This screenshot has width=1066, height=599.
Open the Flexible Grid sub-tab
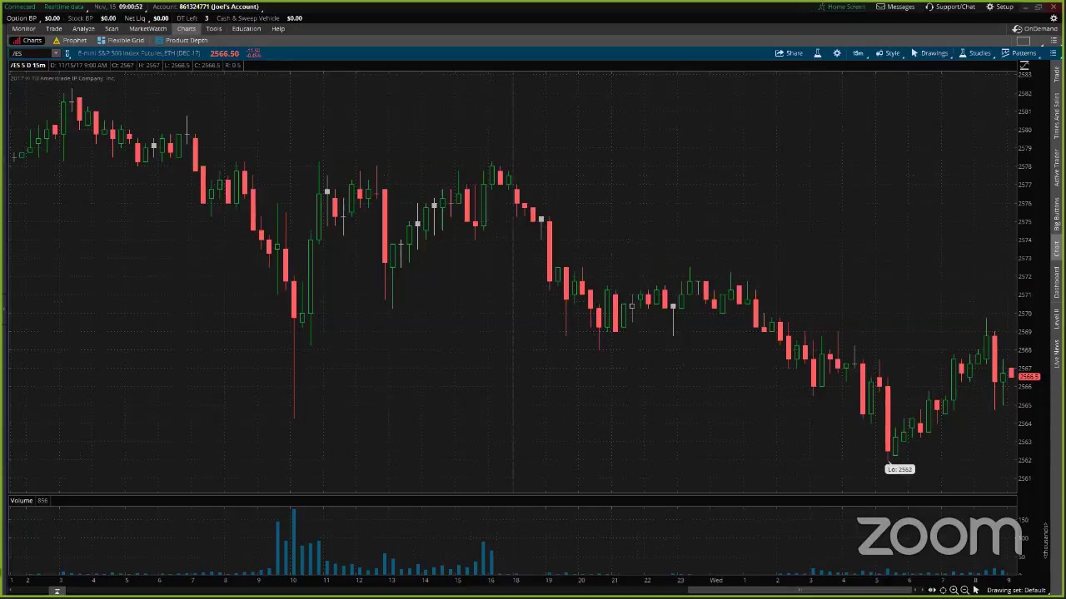pyautogui.click(x=121, y=41)
